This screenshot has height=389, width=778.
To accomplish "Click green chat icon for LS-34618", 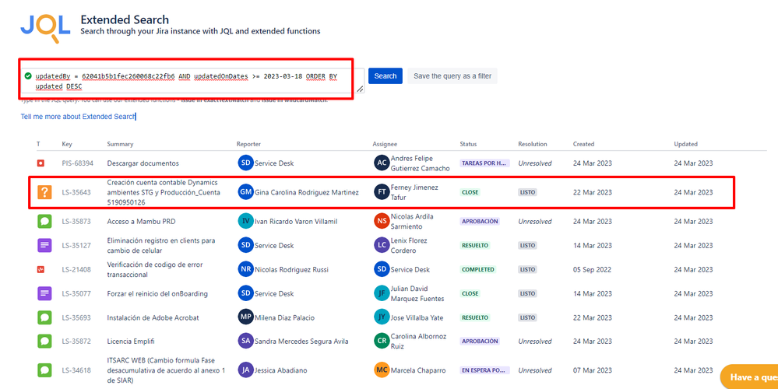I will point(44,370).
